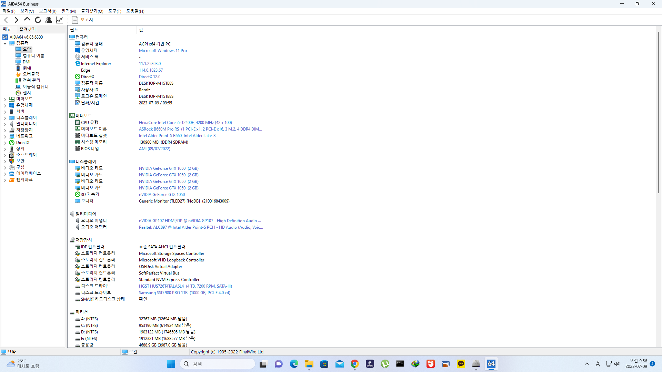This screenshot has width=662, height=372.
Task: Open DirectX 12.0 link
Action: [150, 77]
